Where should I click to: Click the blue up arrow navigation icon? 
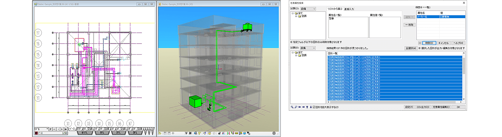click(x=307, y=107)
